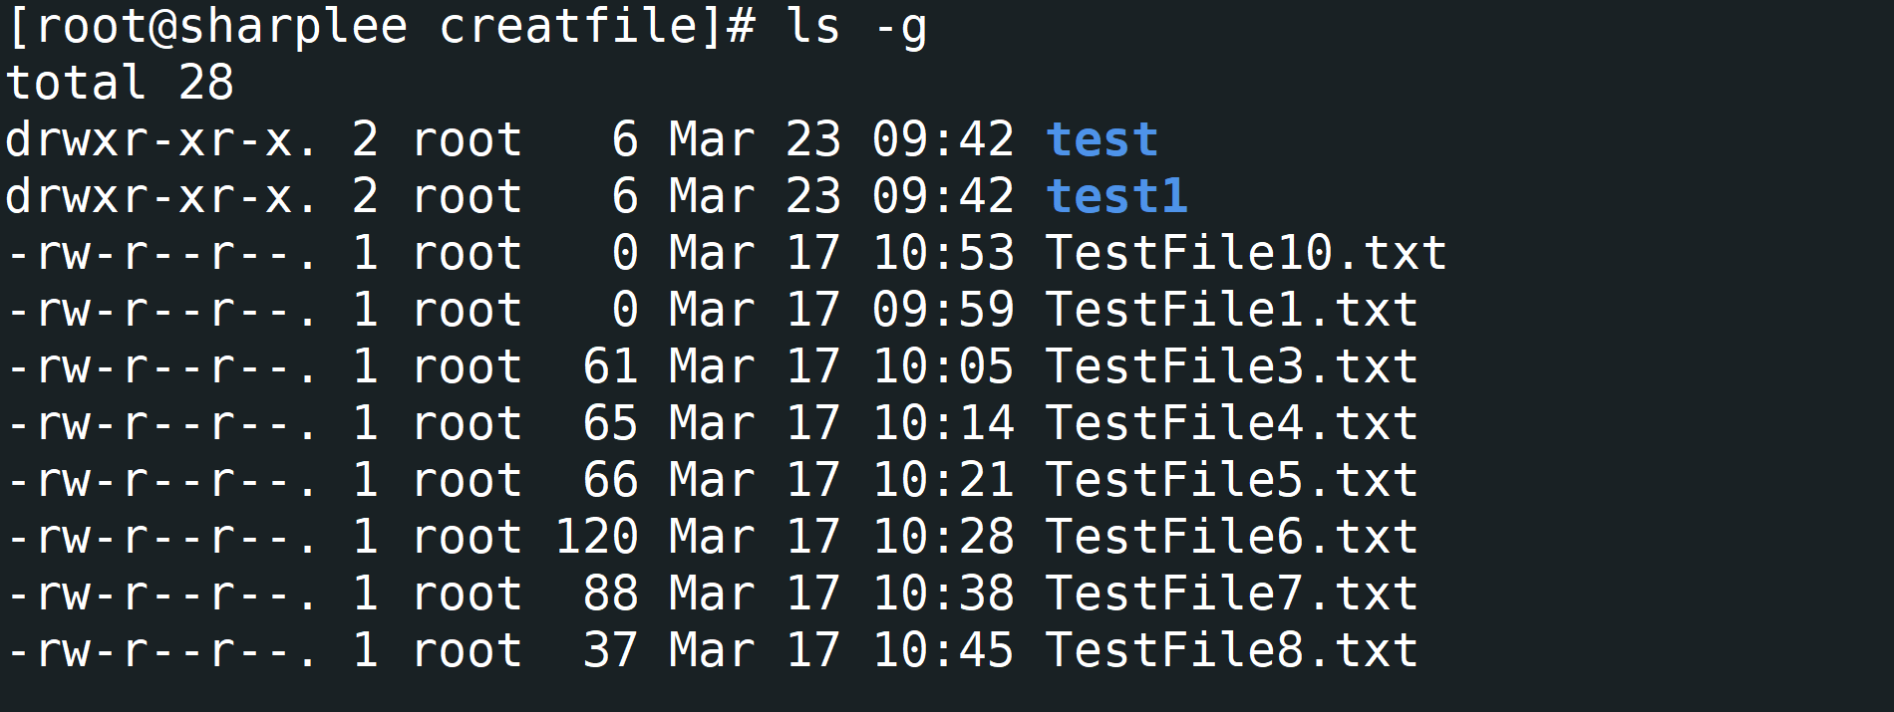Click the 'ls -g' command text
The image size is (1894, 712).
857,27
